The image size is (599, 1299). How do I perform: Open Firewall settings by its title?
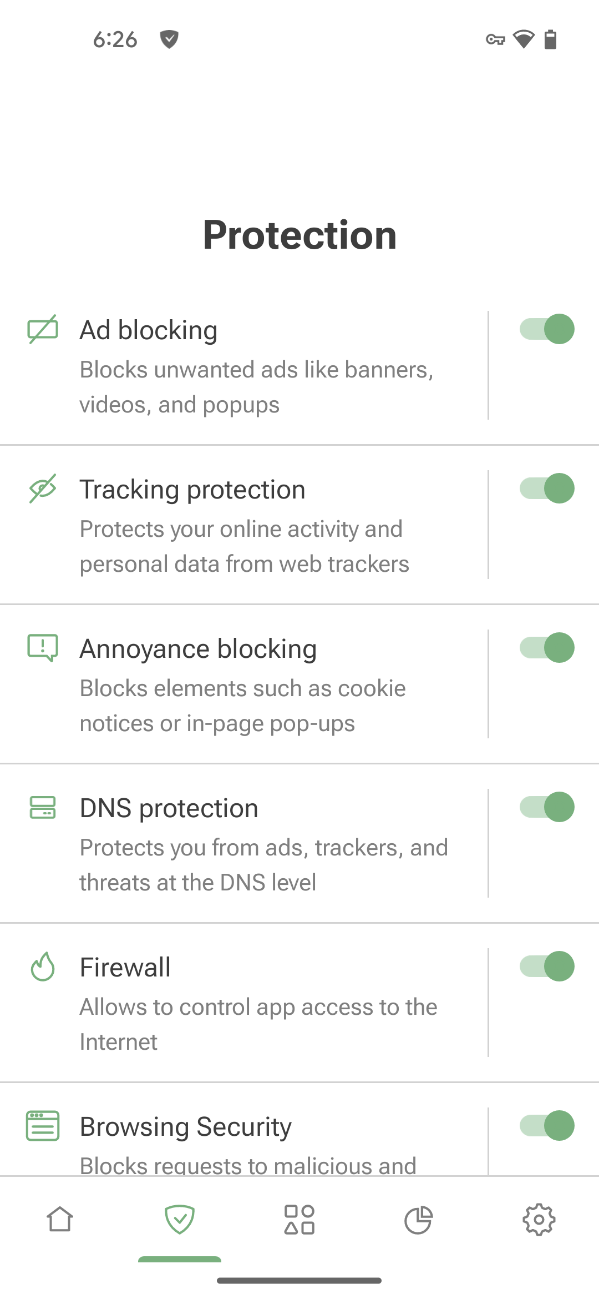click(125, 968)
